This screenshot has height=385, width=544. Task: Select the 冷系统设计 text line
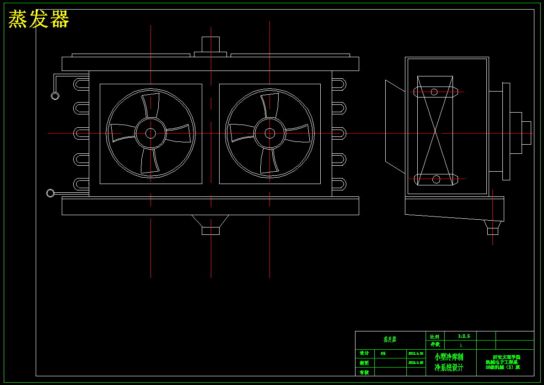(x=449, y=367)
